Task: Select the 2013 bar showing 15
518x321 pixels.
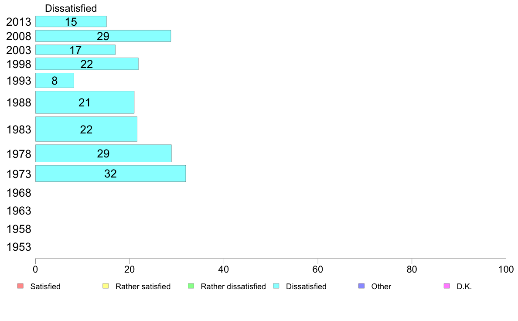Action: click(71, 21)
